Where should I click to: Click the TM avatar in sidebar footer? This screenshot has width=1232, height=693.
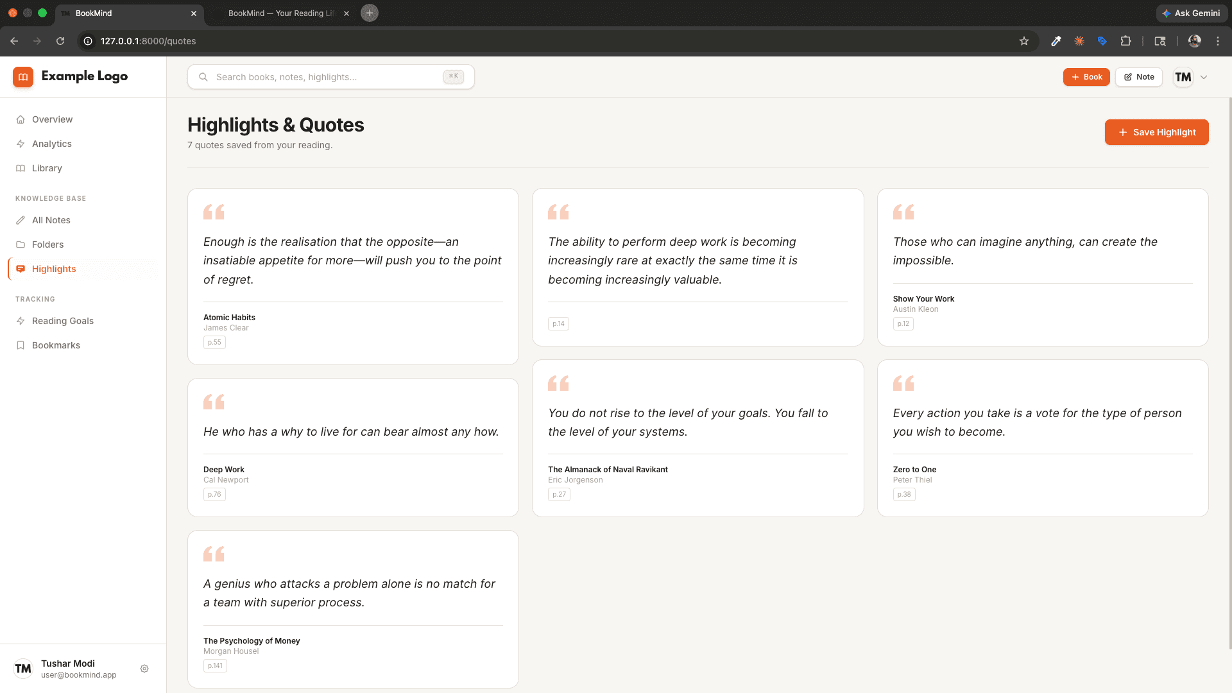coord(23,669)
